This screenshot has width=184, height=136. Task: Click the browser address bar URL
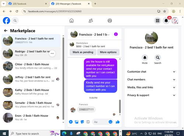tap(55, 11)
